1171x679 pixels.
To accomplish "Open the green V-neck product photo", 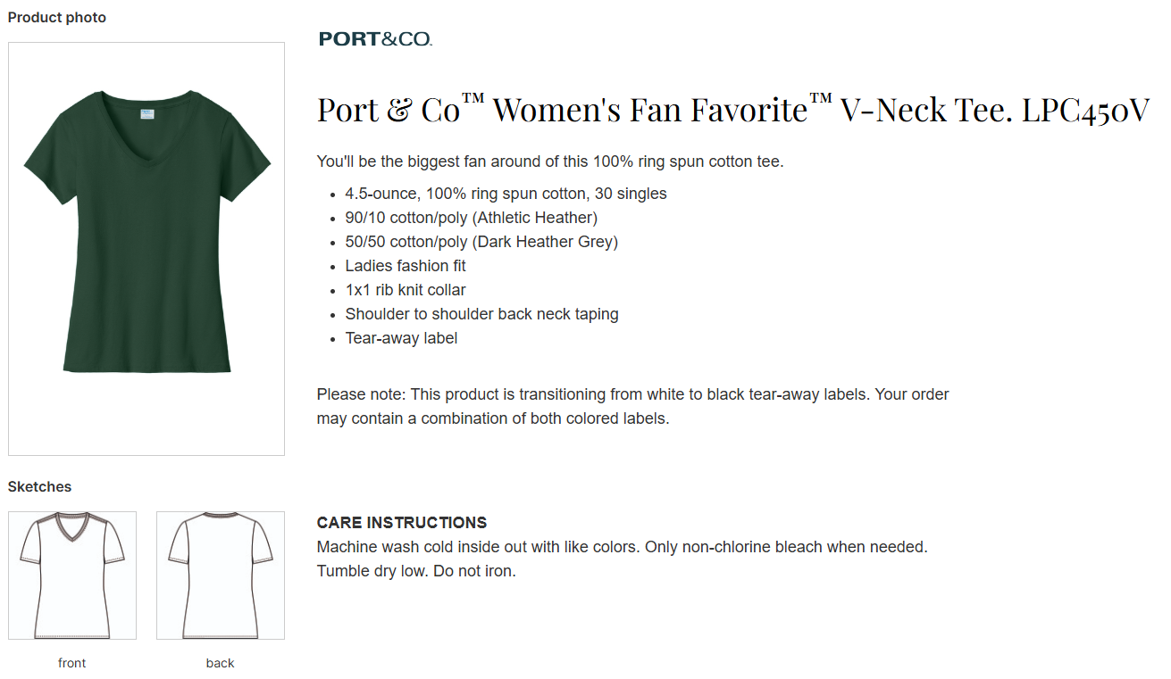I will click(x=146, y=248).
